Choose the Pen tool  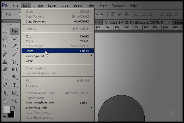click(x=5, y=85)
